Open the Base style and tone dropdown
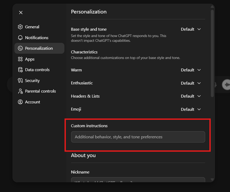 (191, 29)
